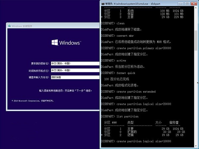Click the '要安装的语言' label
Image resolution: width=199 pixels, height=149 pixels.
[x=40, y=64]
